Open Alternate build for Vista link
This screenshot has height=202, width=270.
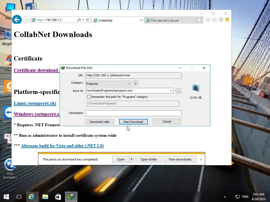pyautogui.click(x=62, y=146)
